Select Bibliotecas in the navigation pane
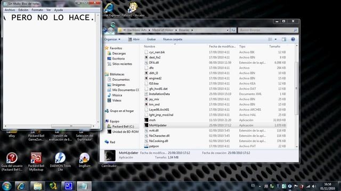The width and height of the screenshot is (341, 191). point(117,74)
